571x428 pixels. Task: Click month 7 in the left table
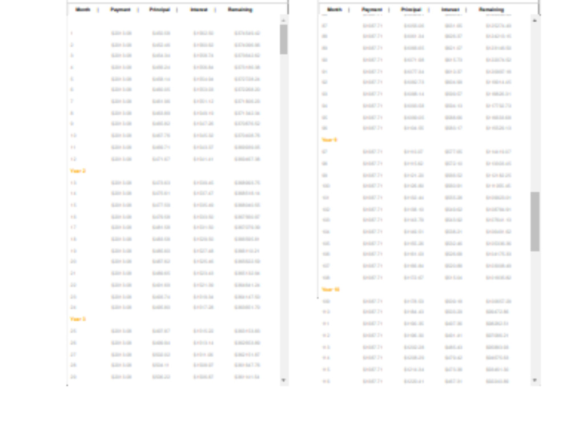tap(72, 101)
